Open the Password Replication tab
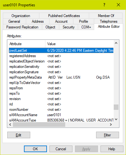The image size is (126, 155). [22, 27]
